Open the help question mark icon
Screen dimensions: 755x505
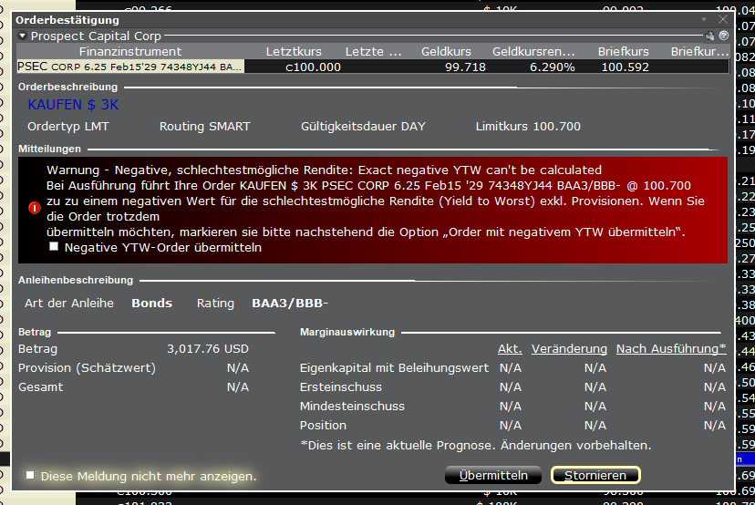(x=724, y=36)
